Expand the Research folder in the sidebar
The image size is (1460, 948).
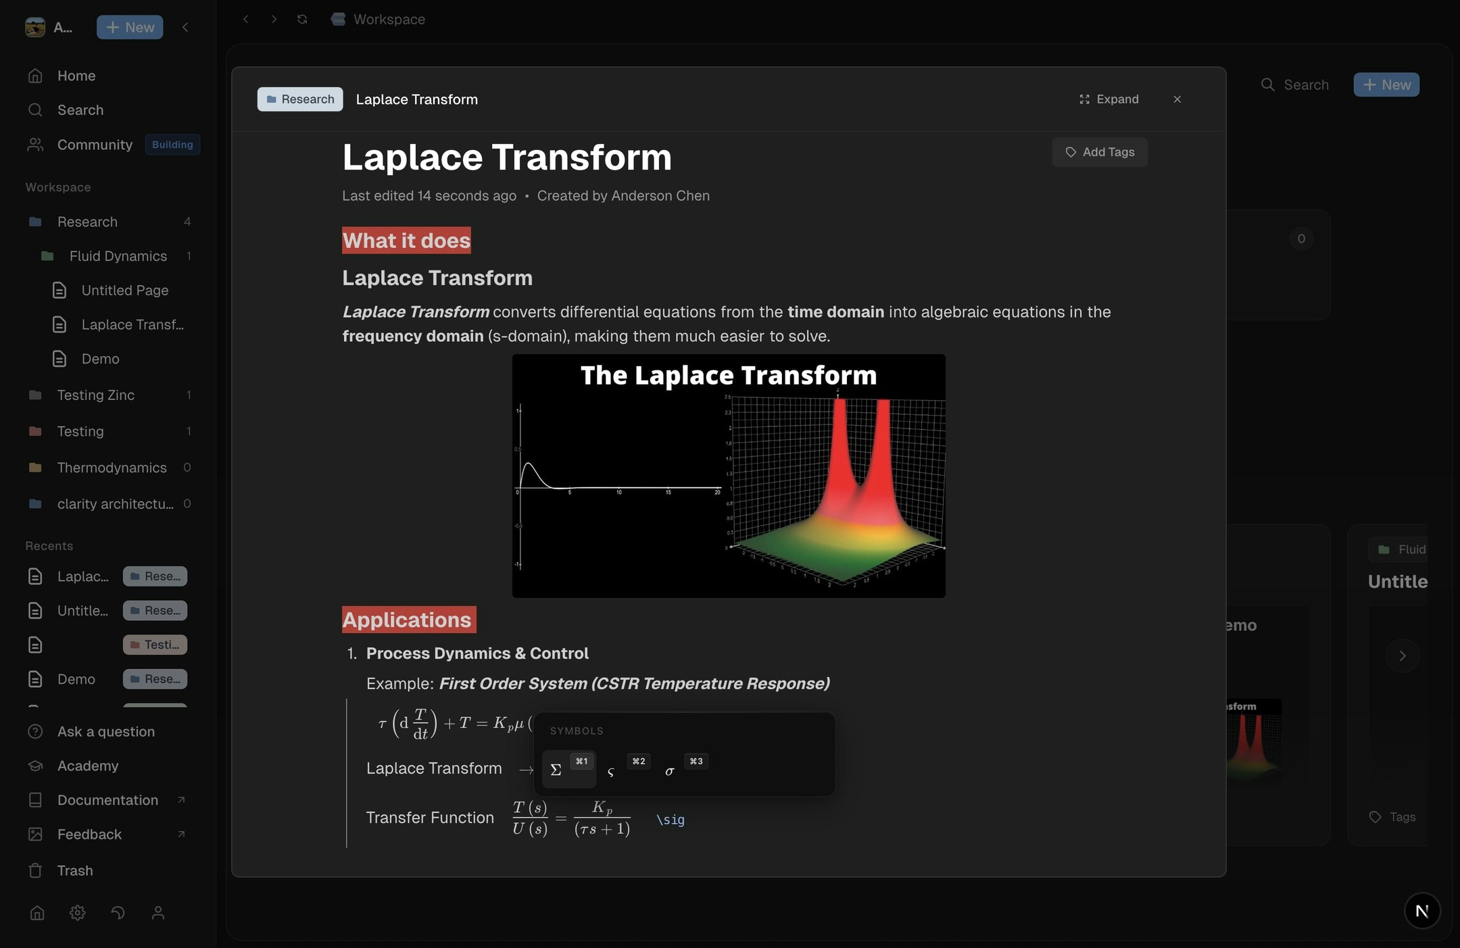coord(87,221)
